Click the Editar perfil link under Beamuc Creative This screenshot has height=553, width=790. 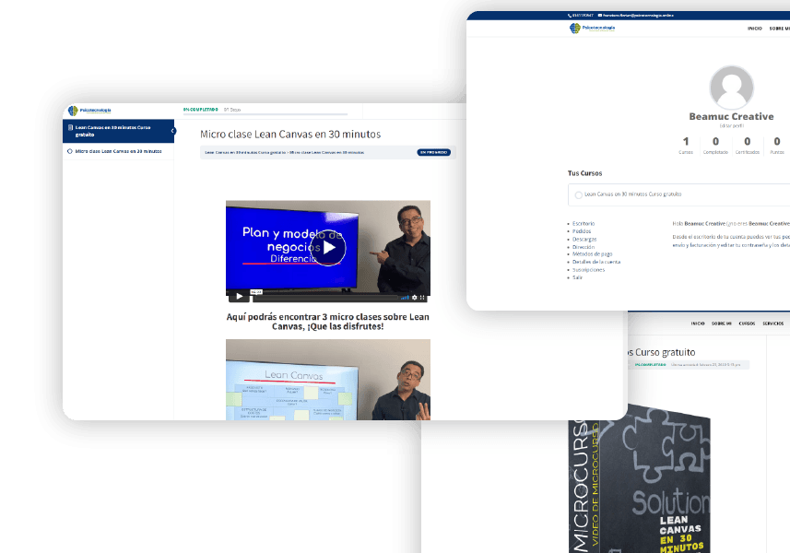pyautogui.click(x=731, y=125)
